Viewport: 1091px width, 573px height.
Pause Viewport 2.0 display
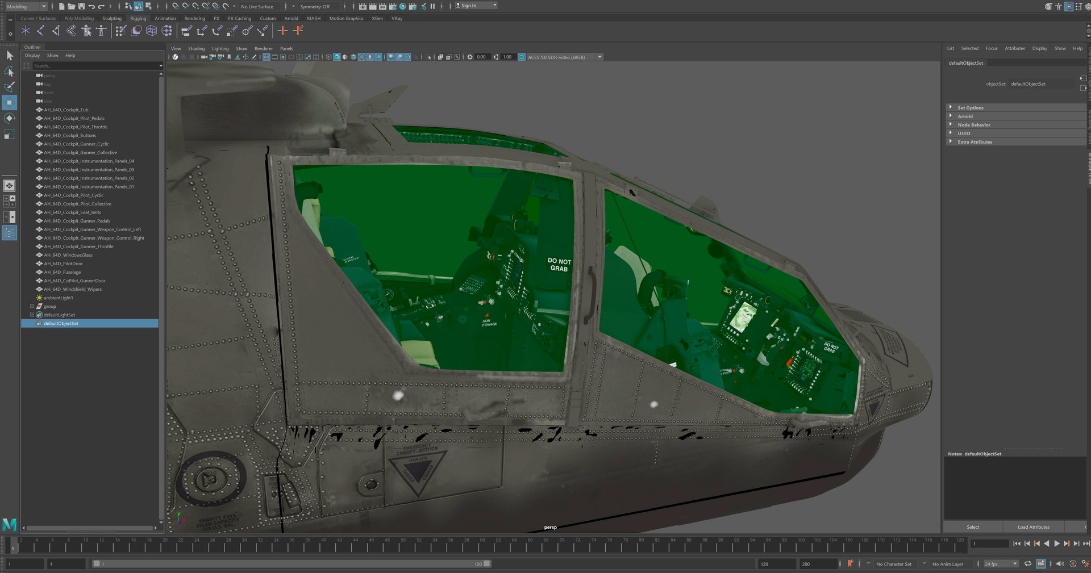[432, 6]
